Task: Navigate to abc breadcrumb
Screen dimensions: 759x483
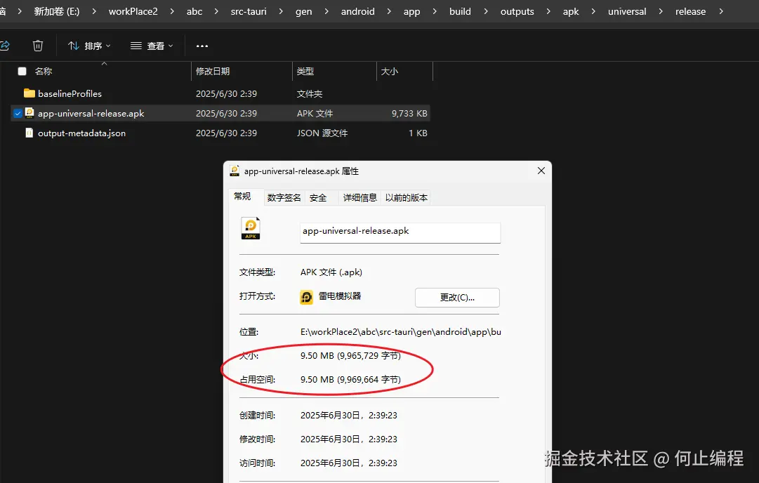Action: click(194, 11)
